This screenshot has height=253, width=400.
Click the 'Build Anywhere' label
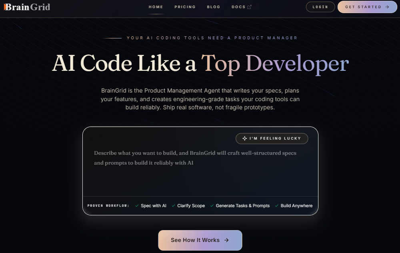click(296, 205)
